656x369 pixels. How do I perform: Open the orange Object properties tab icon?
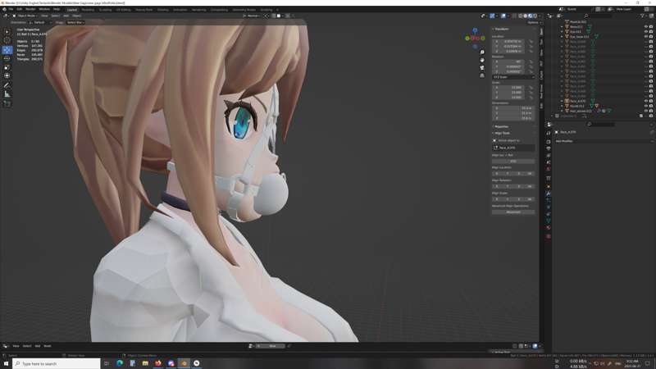coord(549,186)
